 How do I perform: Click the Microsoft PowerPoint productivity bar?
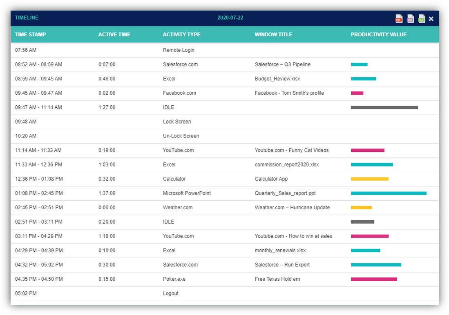click(389, 193)
